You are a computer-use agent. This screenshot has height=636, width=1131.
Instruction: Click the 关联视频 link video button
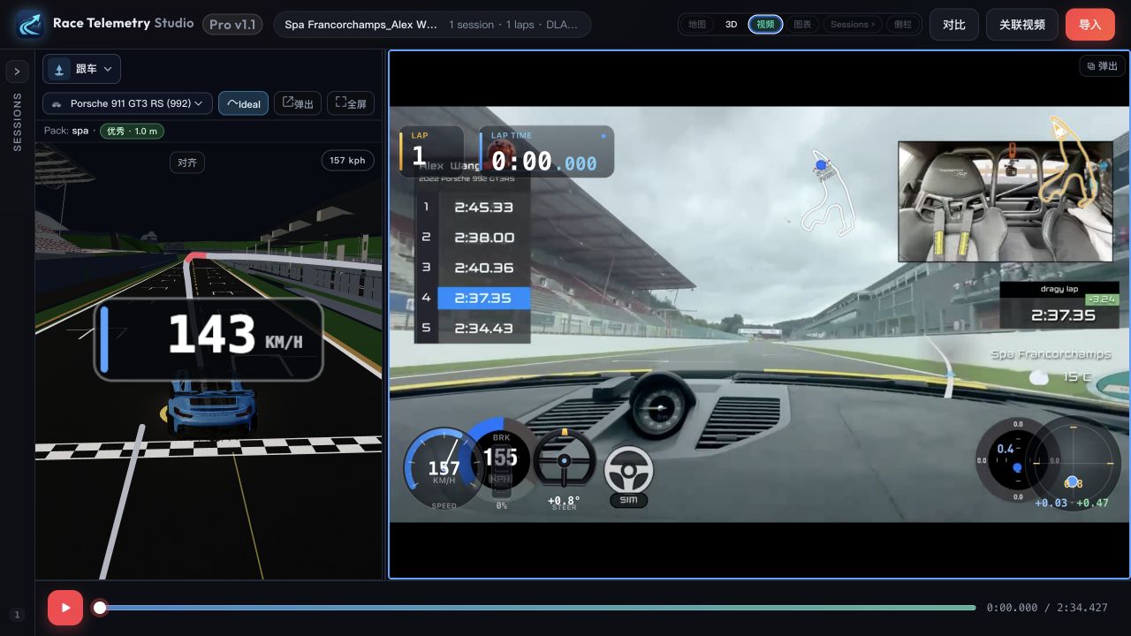[x=1022, y=25]
